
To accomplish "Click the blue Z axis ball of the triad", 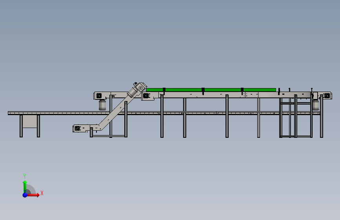I will [25, 195].
